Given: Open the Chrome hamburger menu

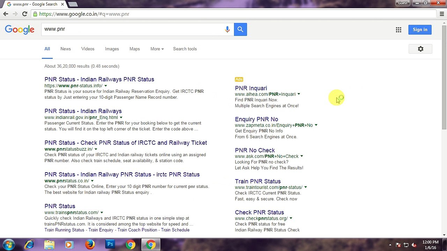Looking at the screenshot, I should tap(442, 14).
